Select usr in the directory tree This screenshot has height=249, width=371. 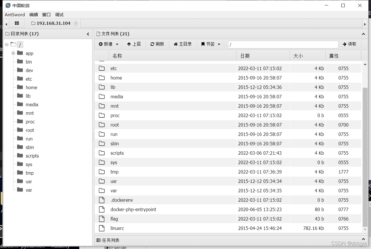pos(29,181)
